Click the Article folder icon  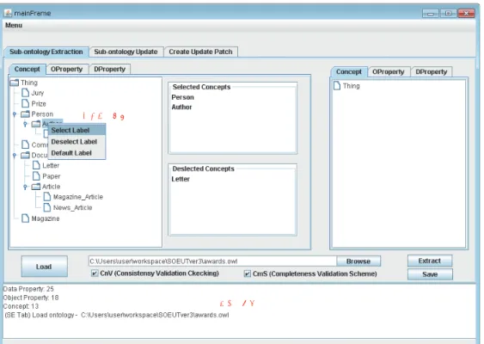(36, 187)
